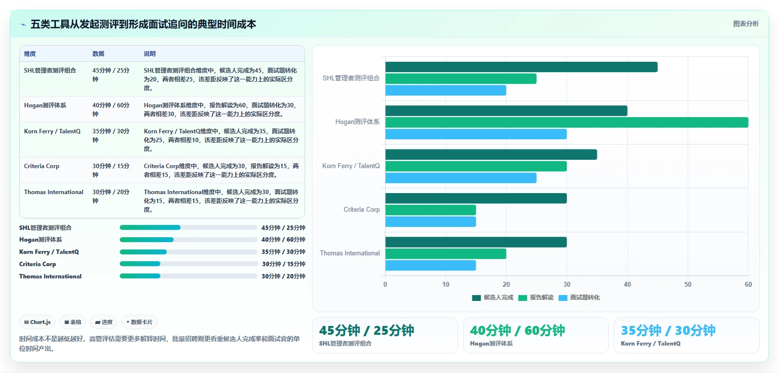Screen dimensions: 779x373
Task: Click the 表格 tag
Action: [x=73, y=322]
